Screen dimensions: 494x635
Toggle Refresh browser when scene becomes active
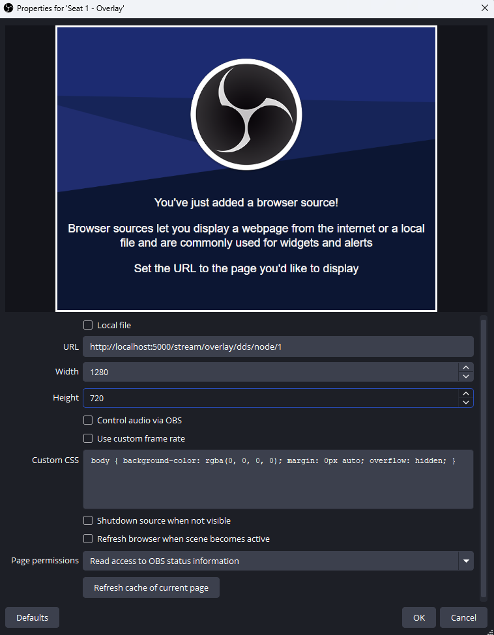tap(88, 539)
